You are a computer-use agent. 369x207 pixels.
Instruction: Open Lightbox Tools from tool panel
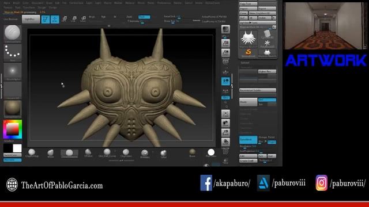tap(258, 23)
